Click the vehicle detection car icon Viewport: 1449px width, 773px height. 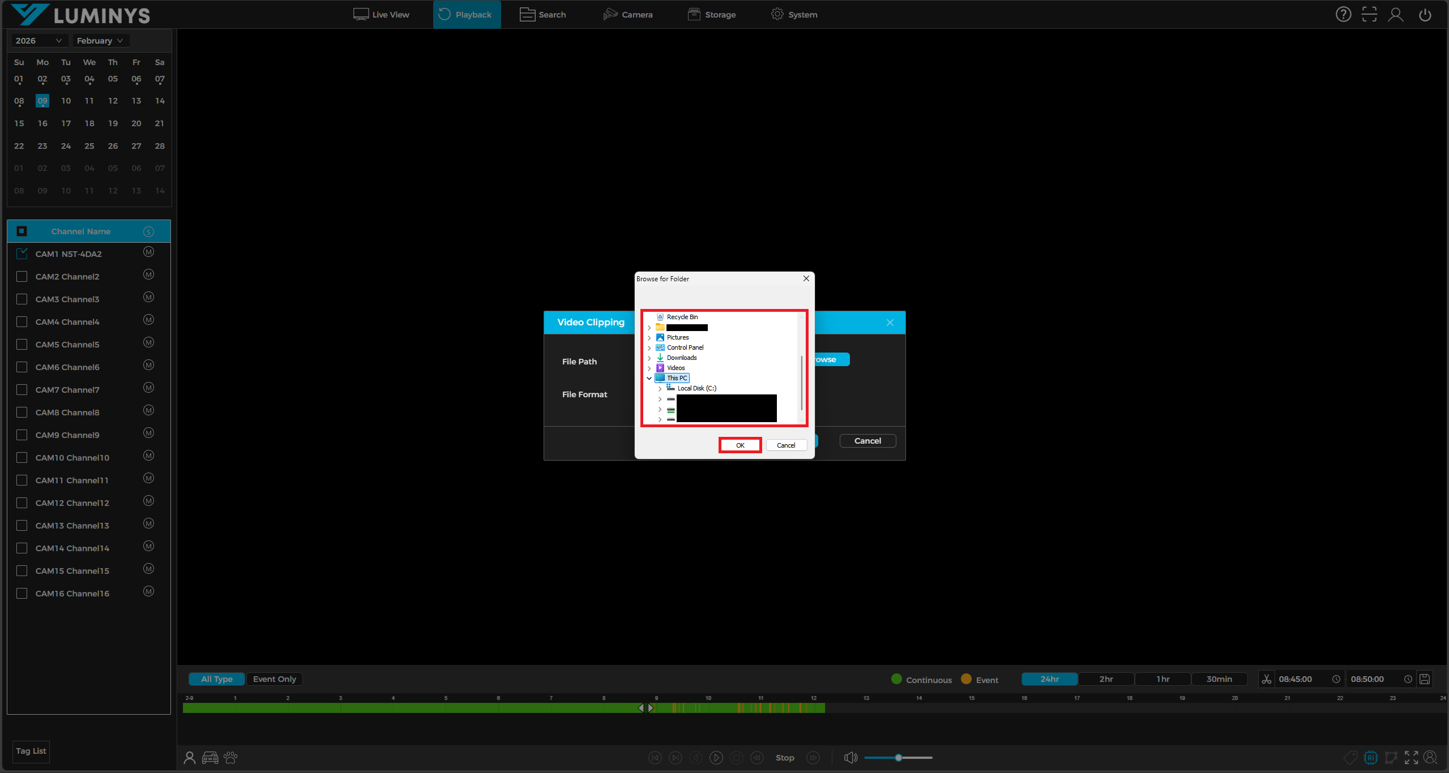click(210, 758)
